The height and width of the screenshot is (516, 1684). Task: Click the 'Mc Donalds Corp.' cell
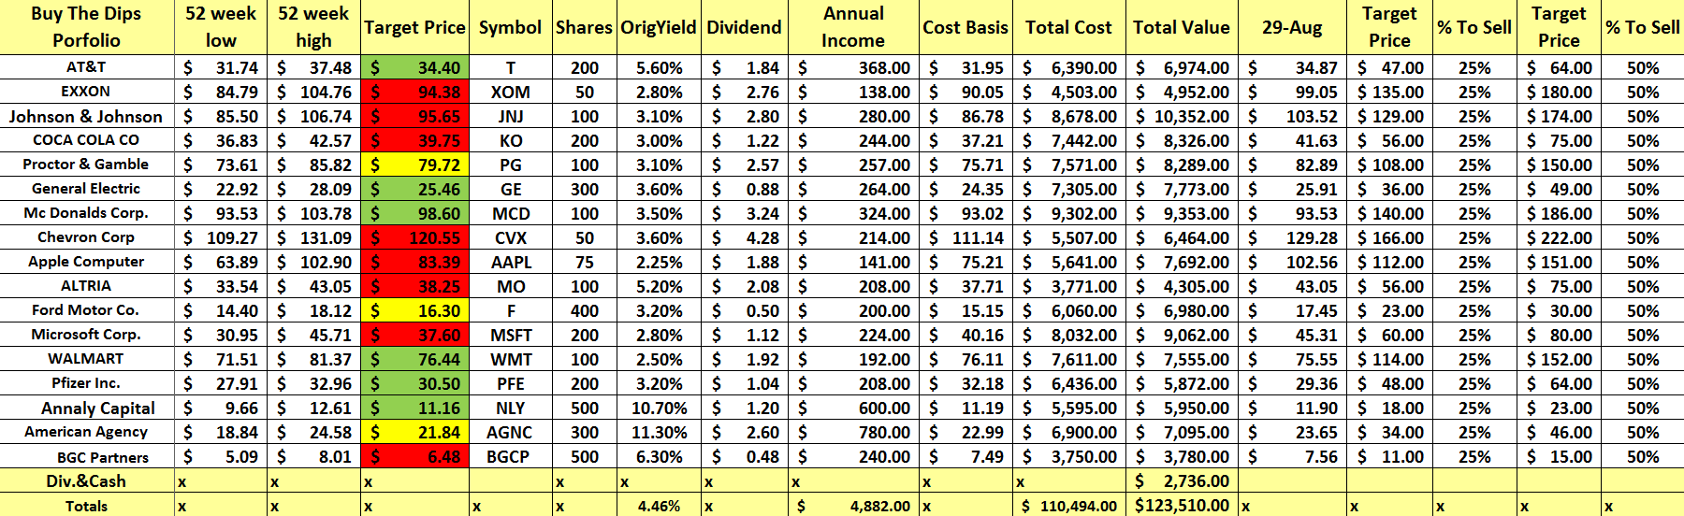[x=87, y=213]
